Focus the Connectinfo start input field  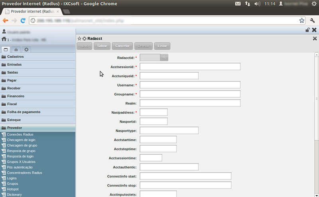(x=185, y=176)
